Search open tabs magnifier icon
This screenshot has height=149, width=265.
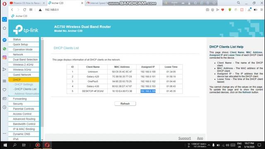(x=238, y=3)
